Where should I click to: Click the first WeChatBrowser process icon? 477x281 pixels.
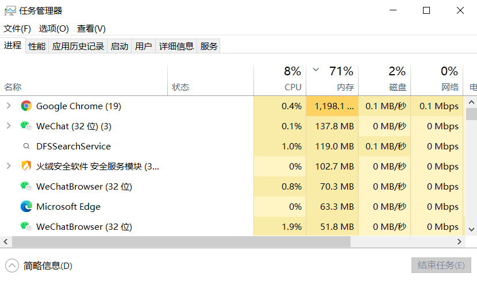pos(26,187)
